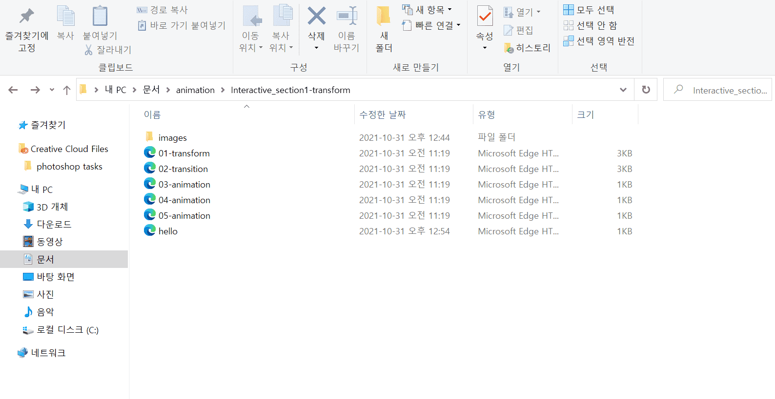
Task: Sort by 수정한 날짜 column
Action: tap(383, 114)
